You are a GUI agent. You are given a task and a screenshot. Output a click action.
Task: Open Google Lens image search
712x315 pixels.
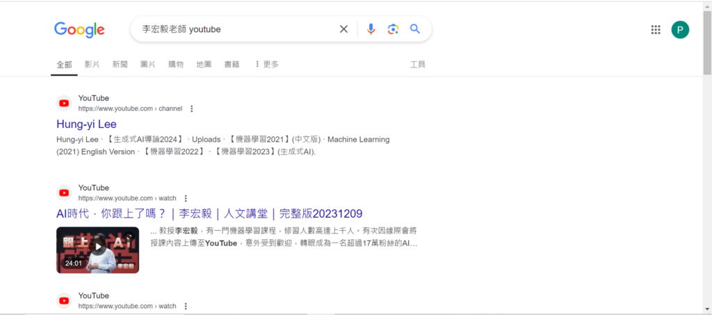tap(393, 29)
